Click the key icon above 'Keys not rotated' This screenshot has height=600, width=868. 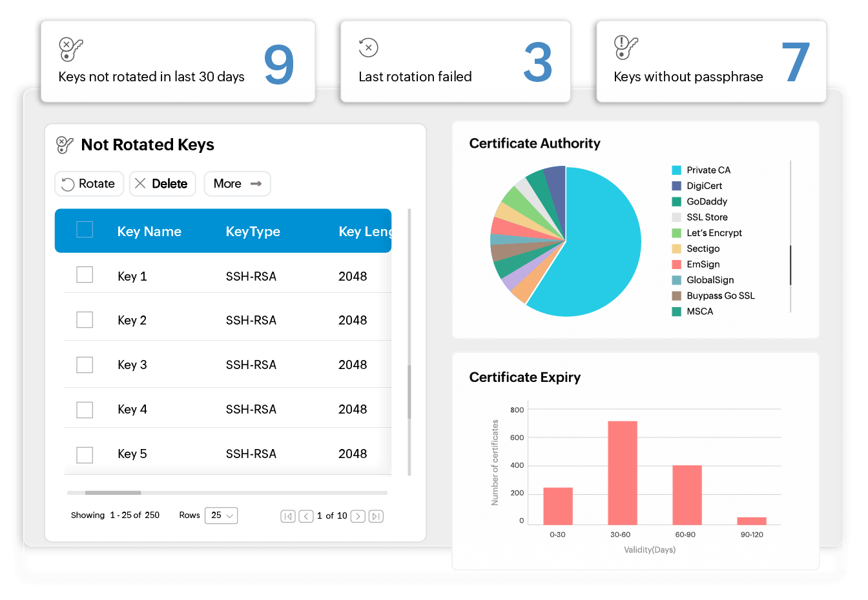coord(71,49)
